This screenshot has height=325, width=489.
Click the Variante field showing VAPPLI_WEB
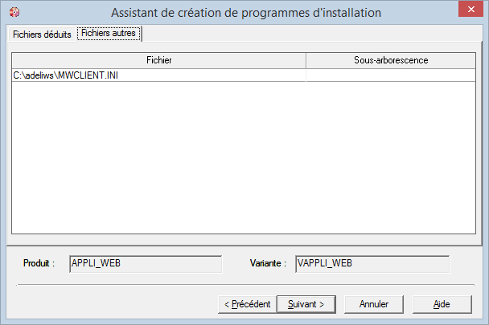point(372,262)
